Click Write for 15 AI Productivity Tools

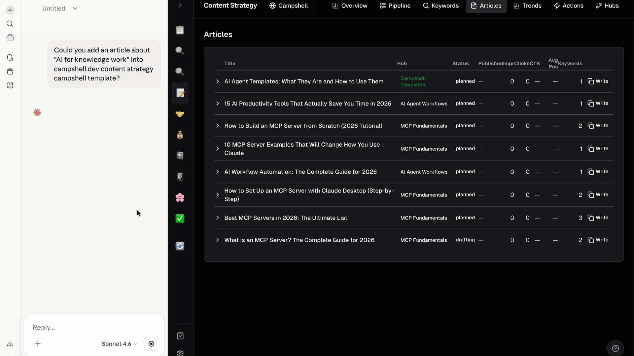pos(598,104)
